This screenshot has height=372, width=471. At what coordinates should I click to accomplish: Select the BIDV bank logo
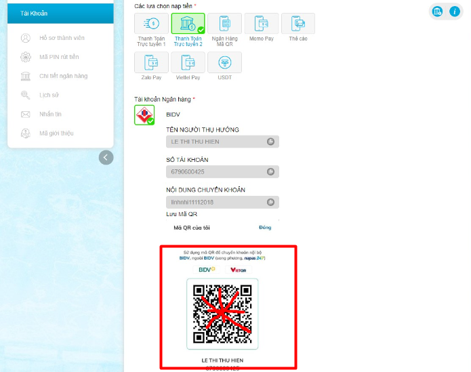pyautogui.click(x=144, y=115)
